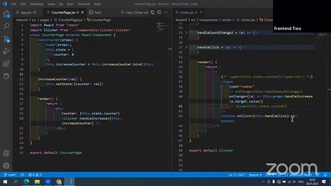Switch to VS Code taskbar icon
This screenshot has width=331, height=186.
pyautogui.click(x=69, y=181)
